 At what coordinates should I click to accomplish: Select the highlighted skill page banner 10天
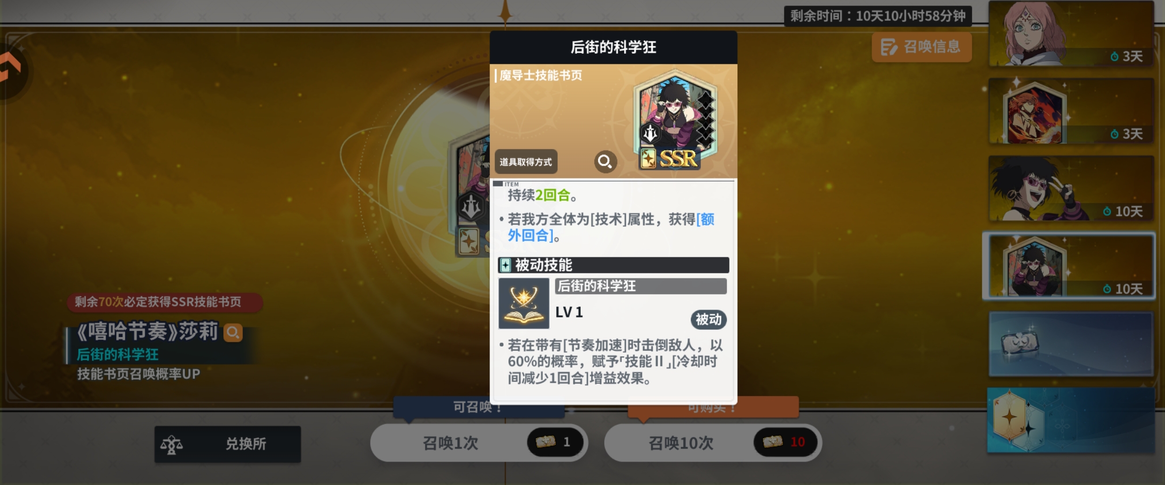tap(1070, 266)
